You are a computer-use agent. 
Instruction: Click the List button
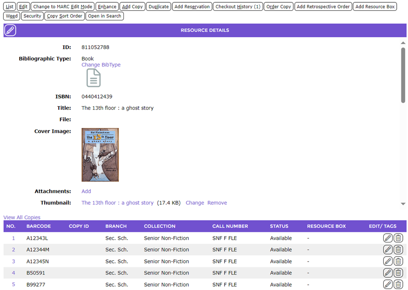[x=10, y=7]
